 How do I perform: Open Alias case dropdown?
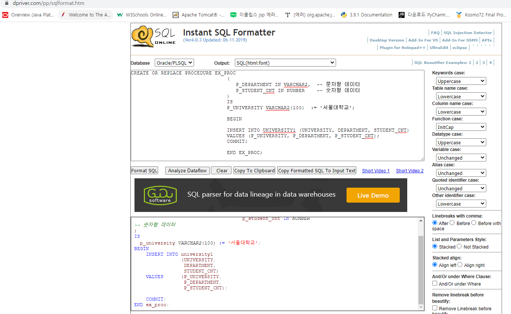461,173
